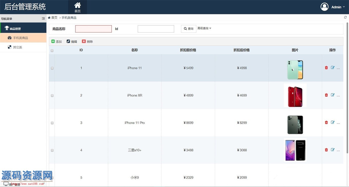
Task: Click the 手机类商品 breadcrumb text
Action: tap(69, 18)
